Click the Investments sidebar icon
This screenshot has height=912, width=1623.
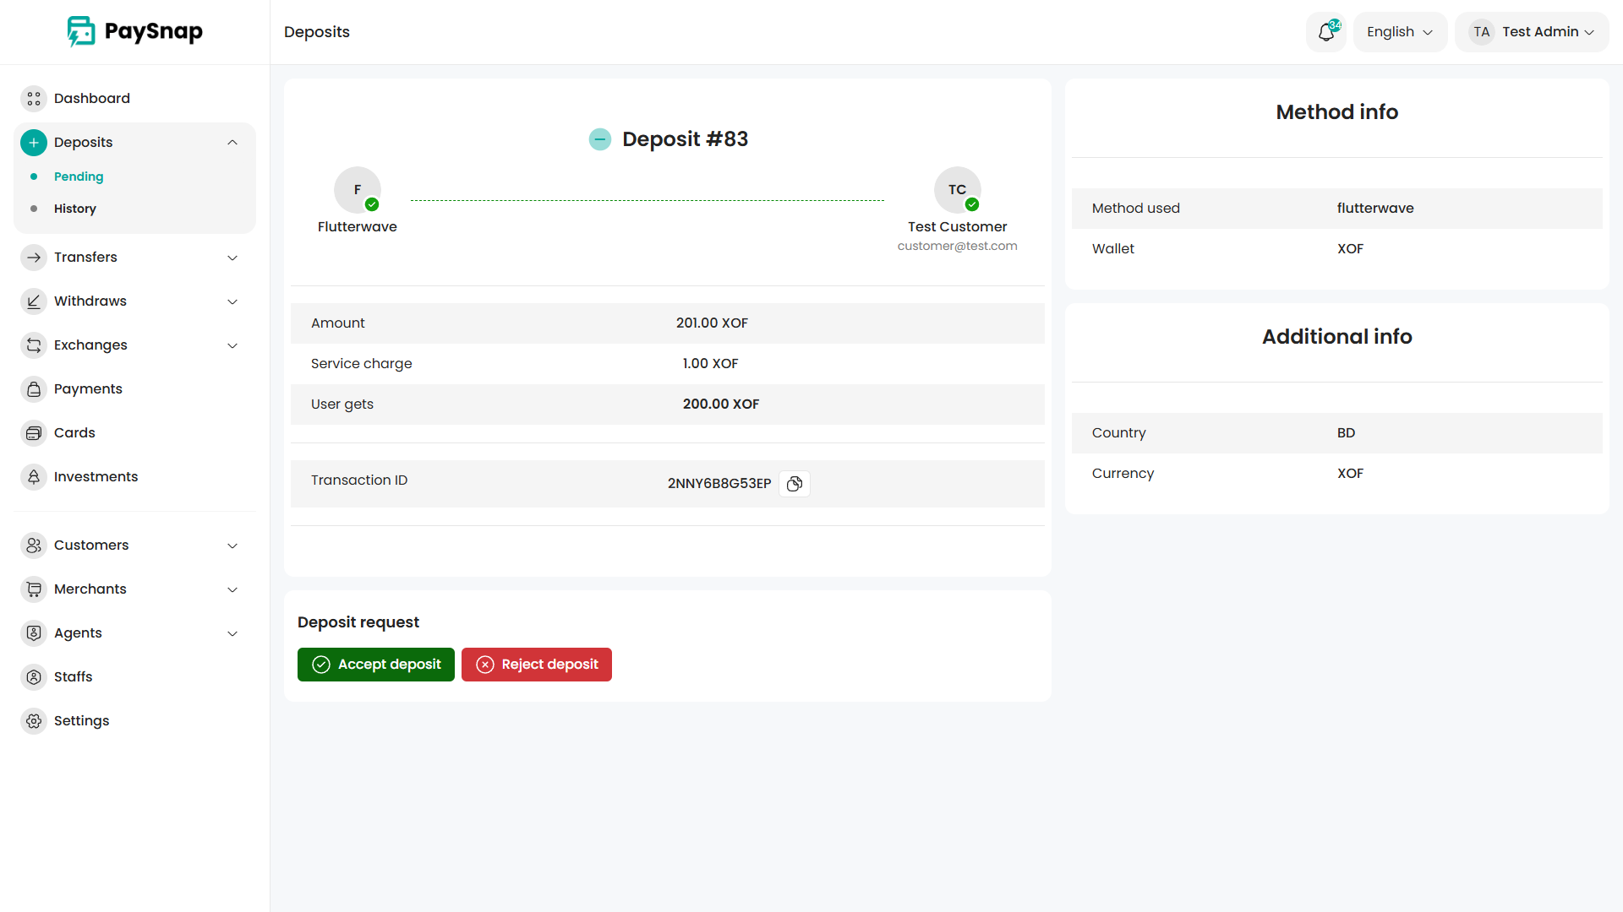pyautogui.click(x=34, y=477)
